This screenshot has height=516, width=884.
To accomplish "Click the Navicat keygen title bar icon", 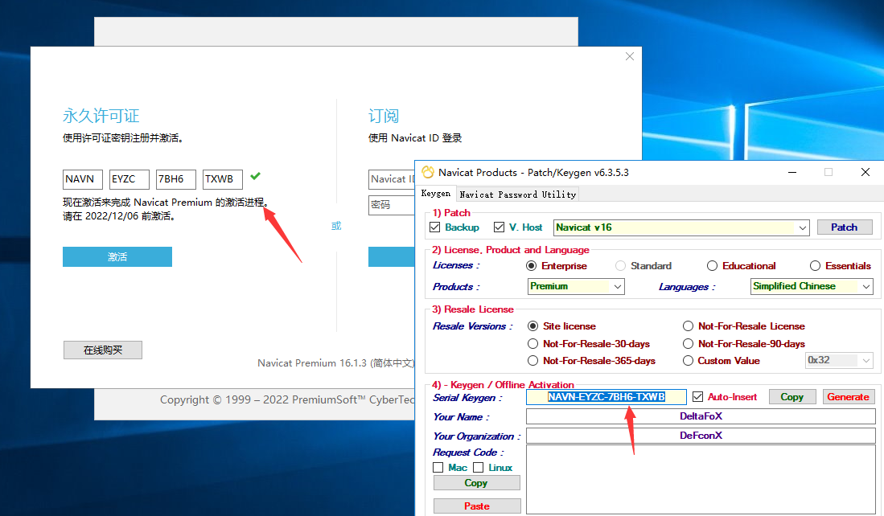I will click(428, 172).
